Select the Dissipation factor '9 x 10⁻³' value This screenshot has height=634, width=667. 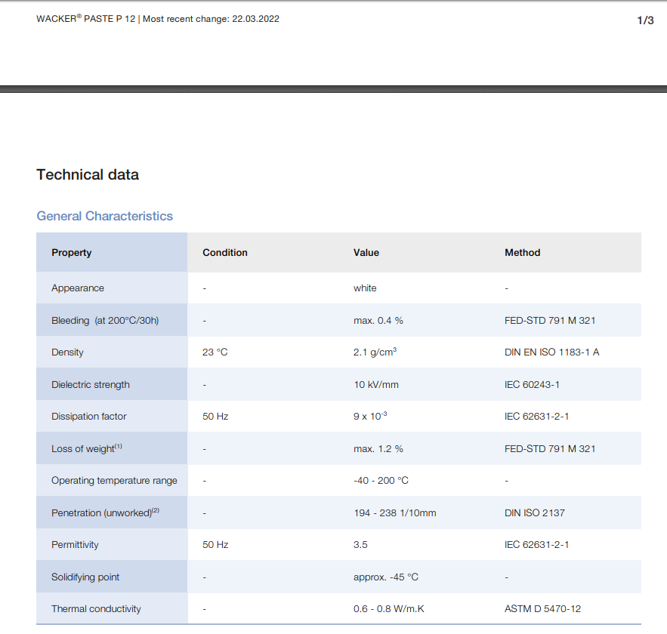coord(370,417)
